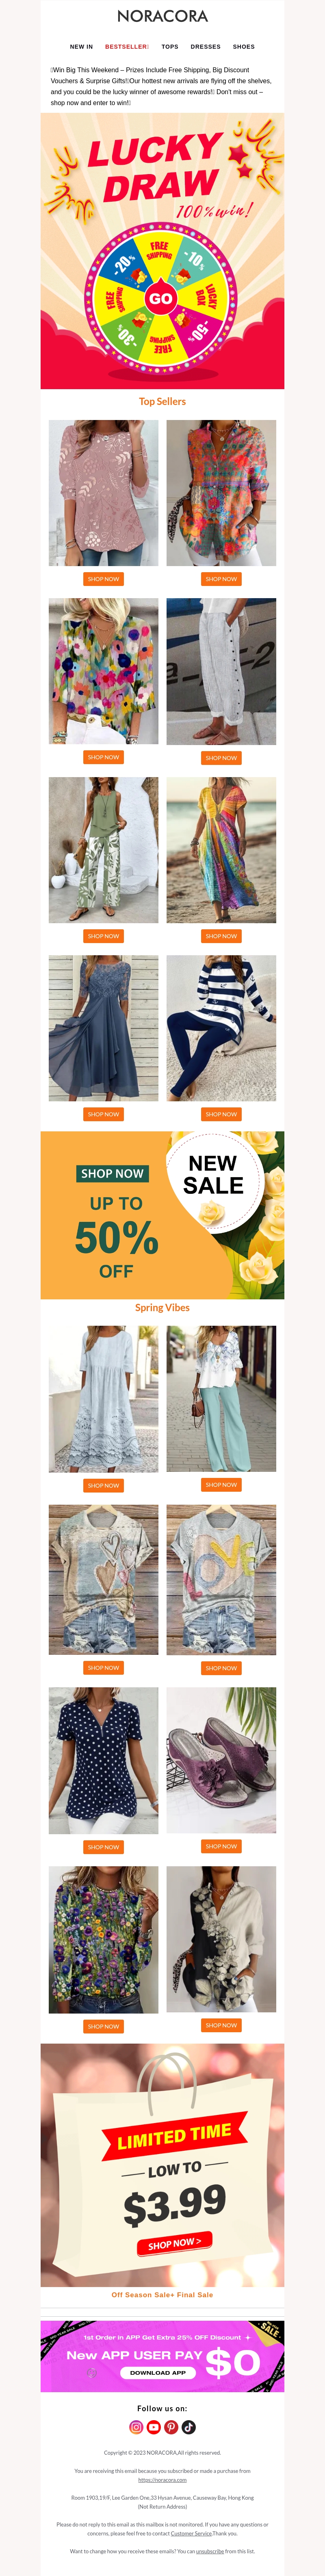Open the TikTok social icon
This screenshot has height=2576, width=325.
pos(189,2427)
